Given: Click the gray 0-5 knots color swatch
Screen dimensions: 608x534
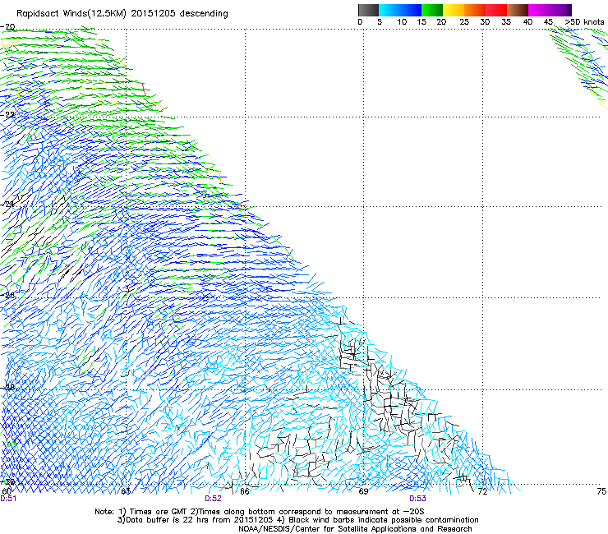Looking at the screenshot, I should (x=369, y=10).
